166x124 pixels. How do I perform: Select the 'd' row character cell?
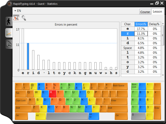pos(128,43)
